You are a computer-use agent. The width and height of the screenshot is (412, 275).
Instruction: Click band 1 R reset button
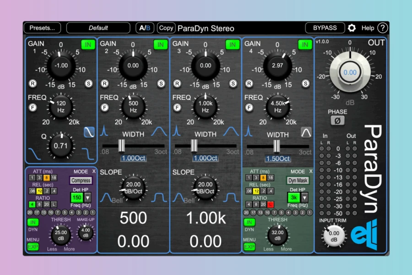[33, 84]
